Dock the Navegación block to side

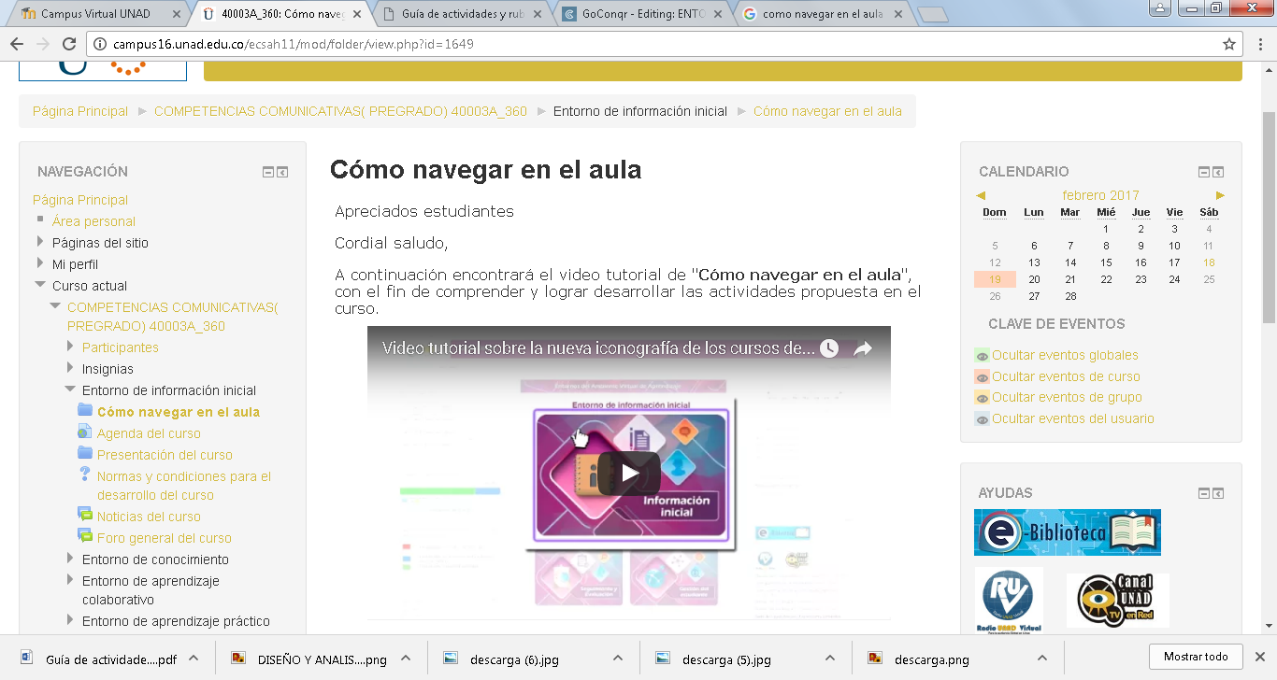click(x=282, y=172)
